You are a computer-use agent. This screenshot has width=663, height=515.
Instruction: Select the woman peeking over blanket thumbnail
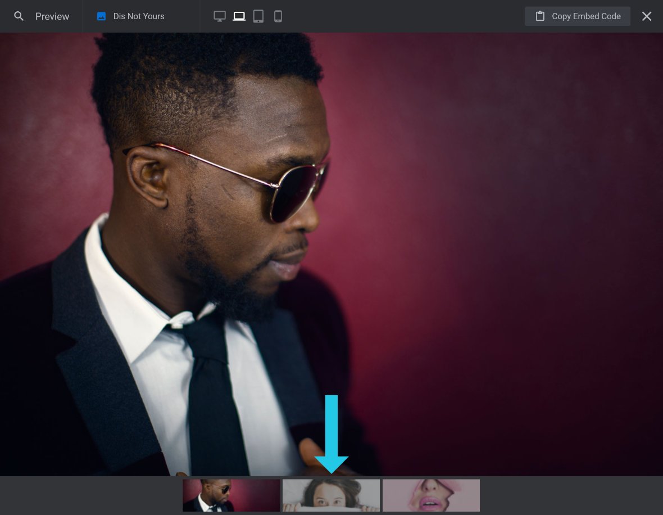tap(331, 495)
